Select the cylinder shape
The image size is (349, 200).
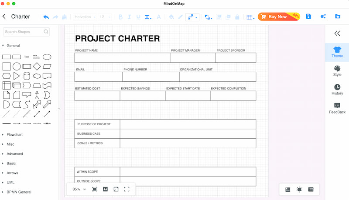pos(27,76)
